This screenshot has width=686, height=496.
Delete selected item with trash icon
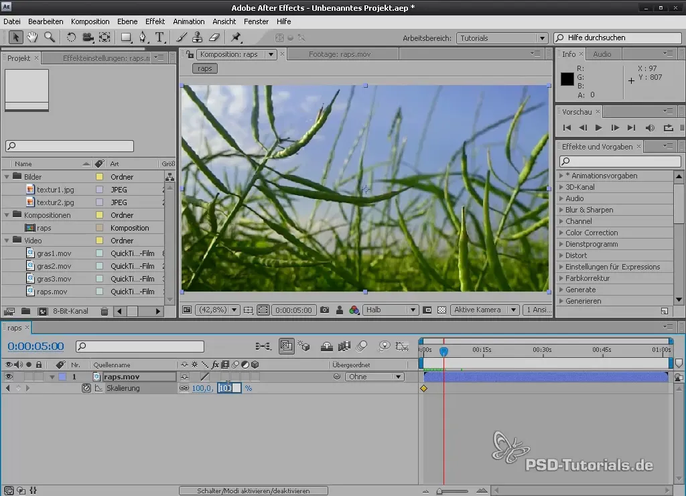click(105, 312)
